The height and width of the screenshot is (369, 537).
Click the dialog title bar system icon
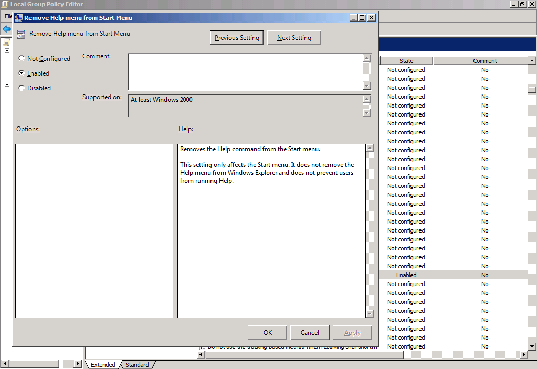pos(18,18)
